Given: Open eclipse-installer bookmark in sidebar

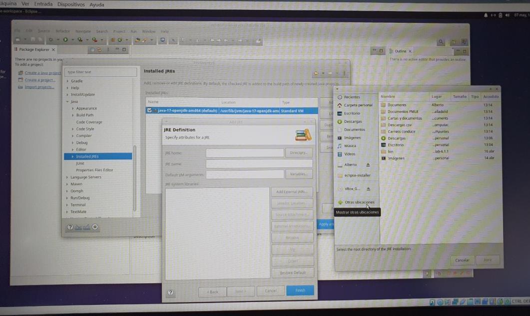Looking at the screenshot, I should (x=354, y=175).
